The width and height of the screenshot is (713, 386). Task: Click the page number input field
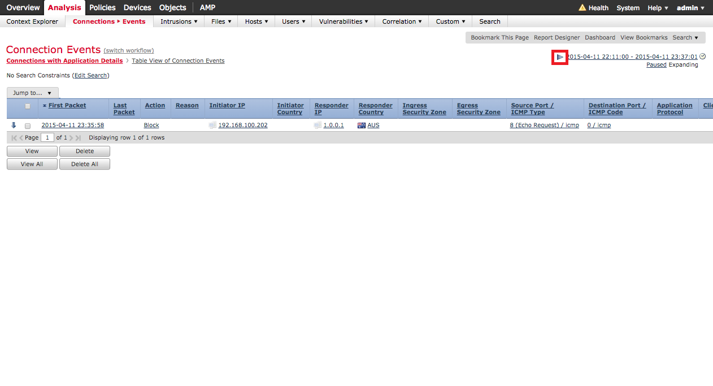[47, 138]
